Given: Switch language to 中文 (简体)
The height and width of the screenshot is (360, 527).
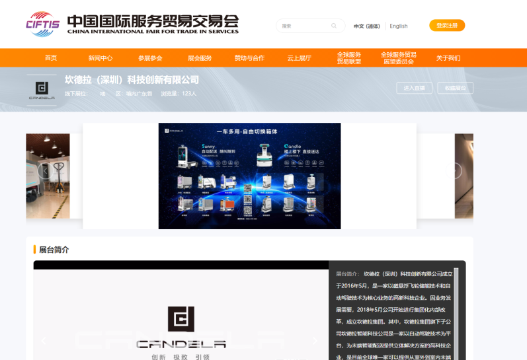Looking at the screenshot, I should 366,26.
